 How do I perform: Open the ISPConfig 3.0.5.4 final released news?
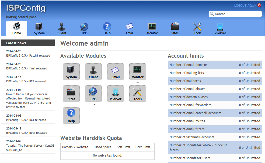coord(27,68)
